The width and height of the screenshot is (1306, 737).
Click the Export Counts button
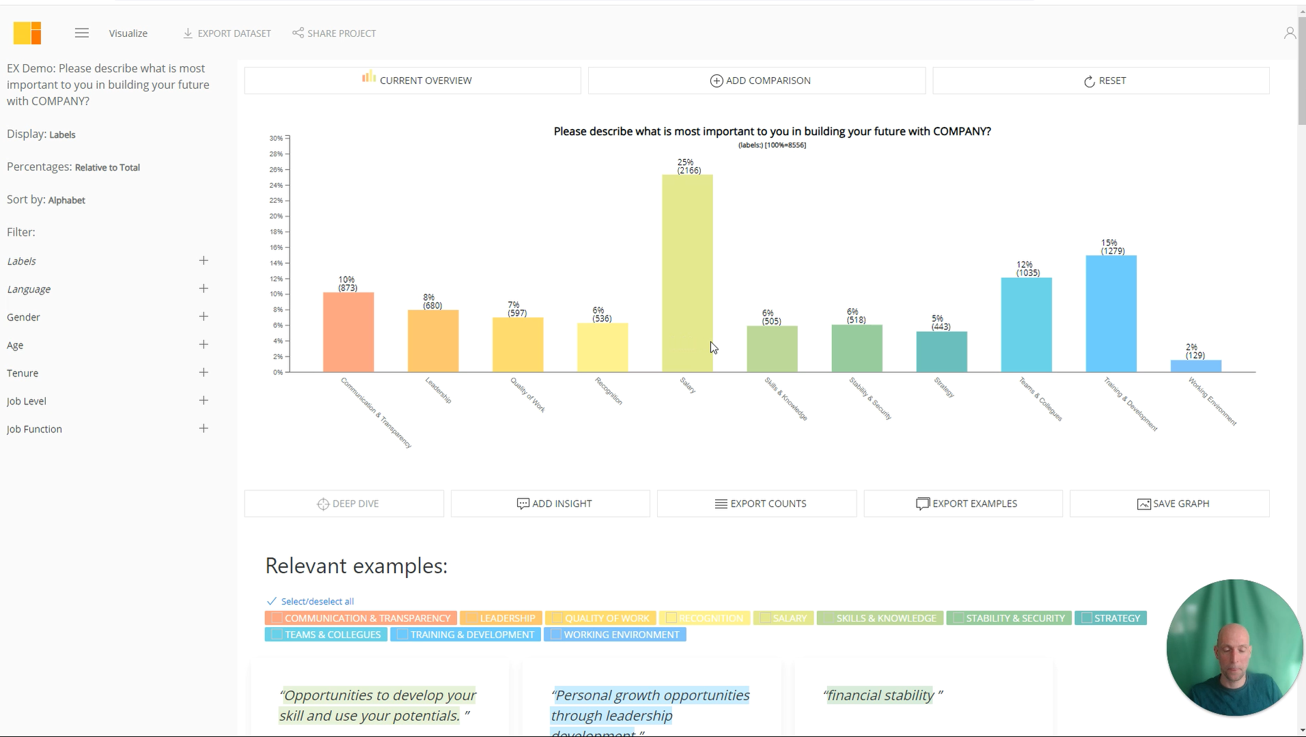coord(756,503)
